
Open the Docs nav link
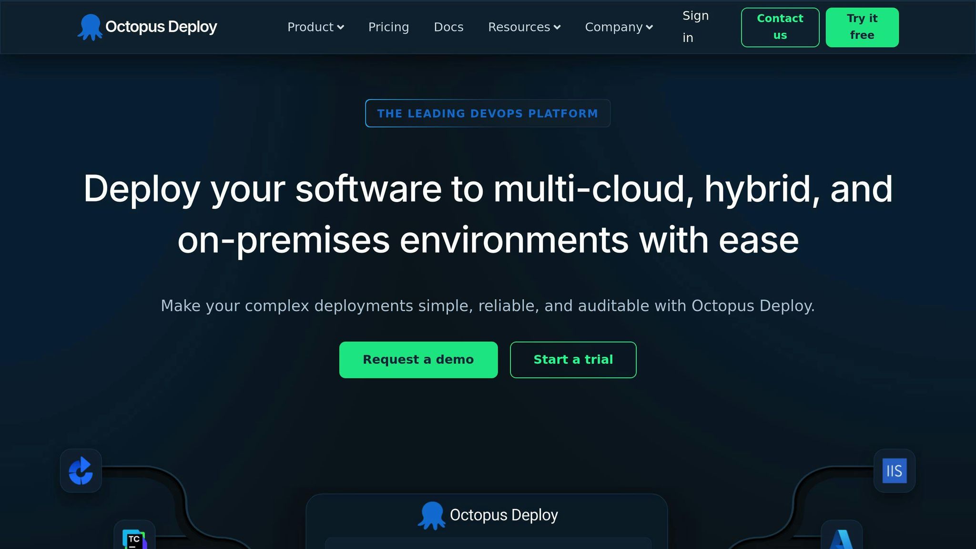click(448, 27)
